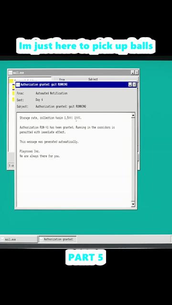Click the envelope icon in the email window title bar

pos(18,85)
